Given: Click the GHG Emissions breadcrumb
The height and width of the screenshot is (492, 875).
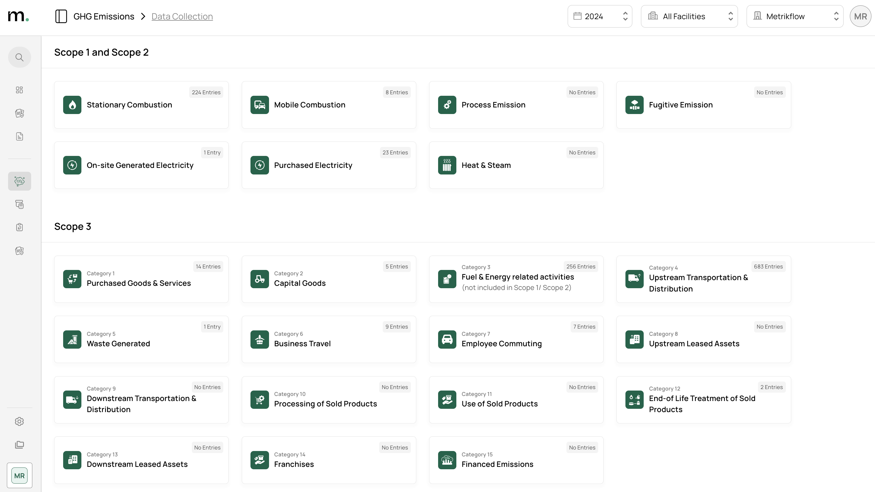Looking at the screenshot, I should click(104, 16).
